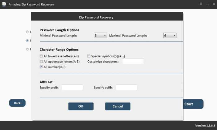Confirm settings with the OK button
Viewport: 217px width, 130px height.
click(x=81, y=106)
